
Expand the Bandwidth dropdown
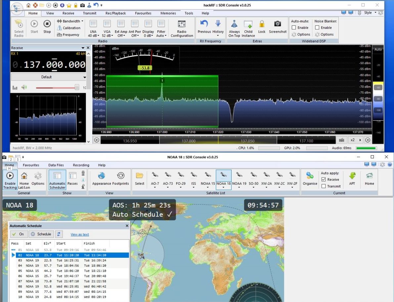tap(70, 21)
